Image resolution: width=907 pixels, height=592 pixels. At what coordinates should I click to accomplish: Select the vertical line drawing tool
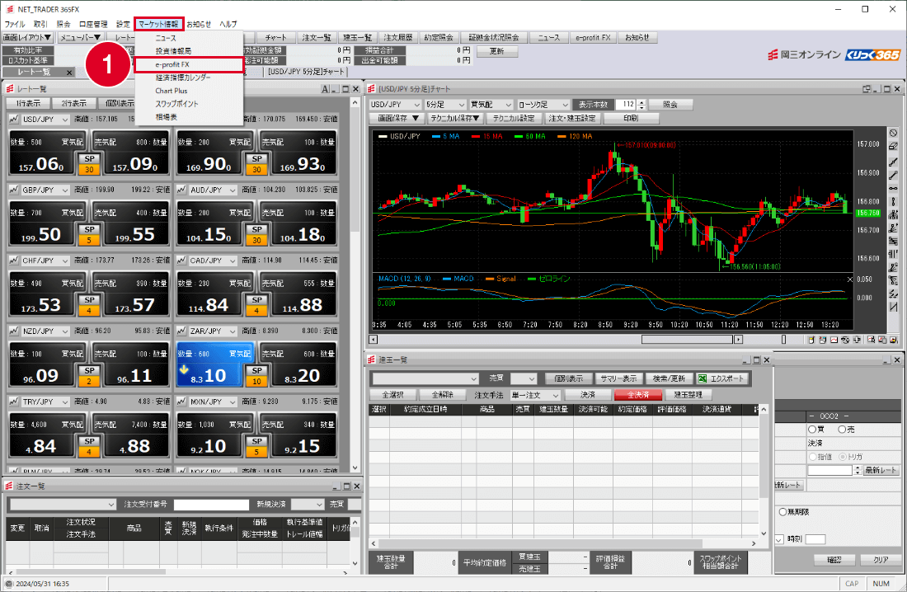893,201
